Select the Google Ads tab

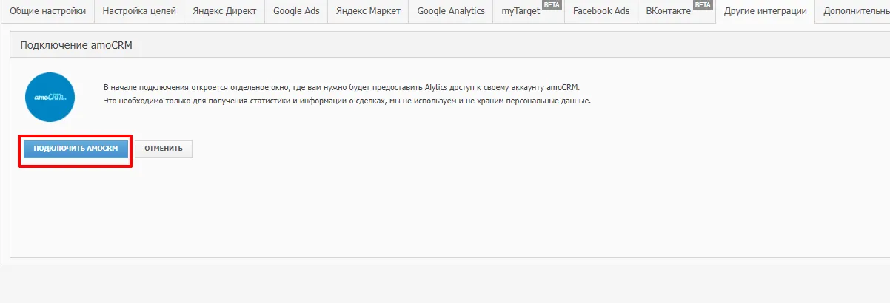tap(295, 12)
